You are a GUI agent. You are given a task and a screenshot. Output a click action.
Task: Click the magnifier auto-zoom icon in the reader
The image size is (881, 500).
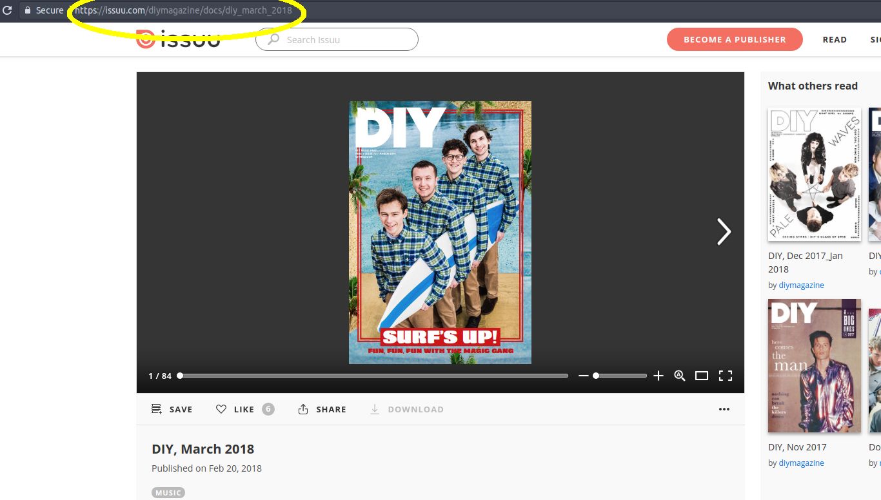click(x=679, y=376)
